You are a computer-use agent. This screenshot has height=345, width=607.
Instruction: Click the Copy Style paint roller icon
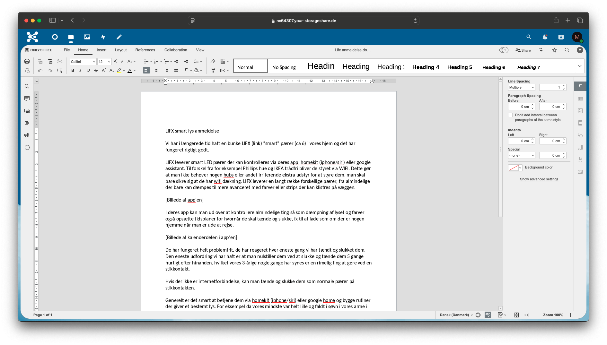[213, 70]
